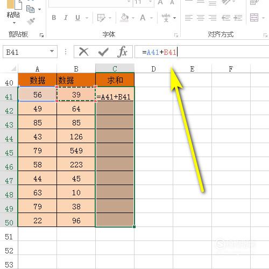Viewport: 269px width, 269px height.
Task: Open the Underline style dropdown arrow
Action: pyautogui.click(x=87, y=18)
